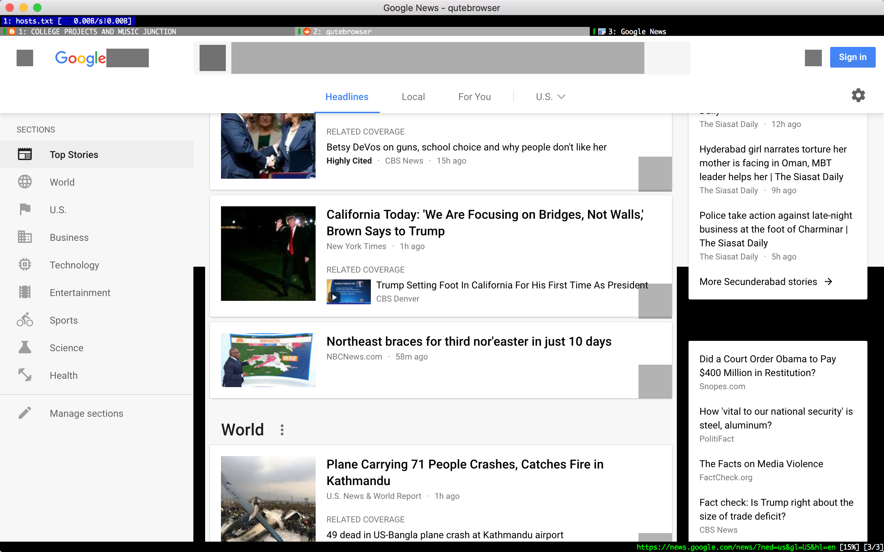Play the CBS Denver video thumbnail
Image resolution: width=884 pixels, height=552 pixels.
[x=348, y=292]
